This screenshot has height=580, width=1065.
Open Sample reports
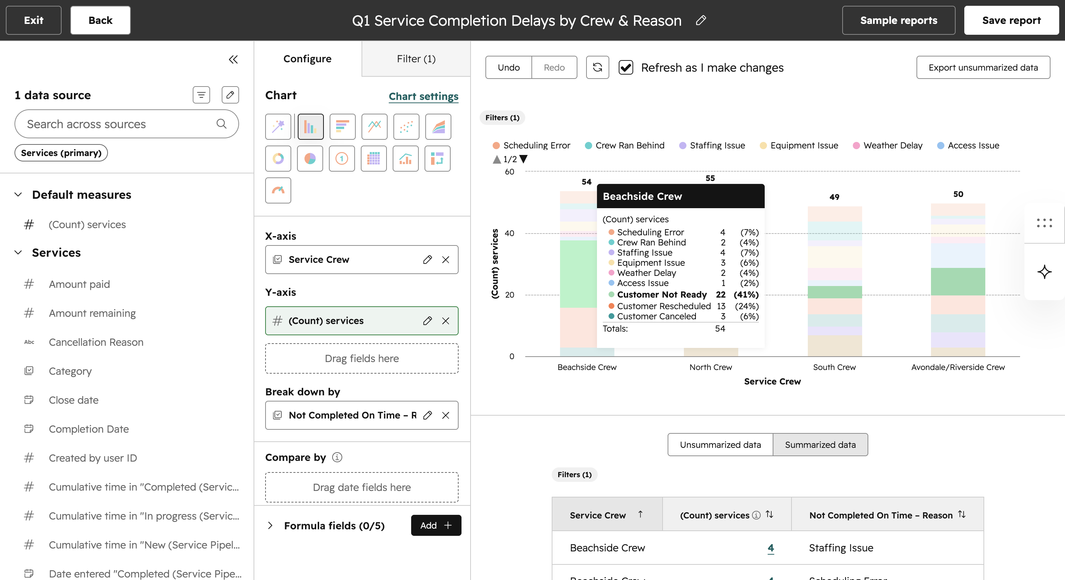pos(899,20)
